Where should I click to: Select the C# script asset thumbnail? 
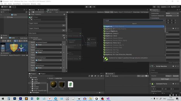70,84
